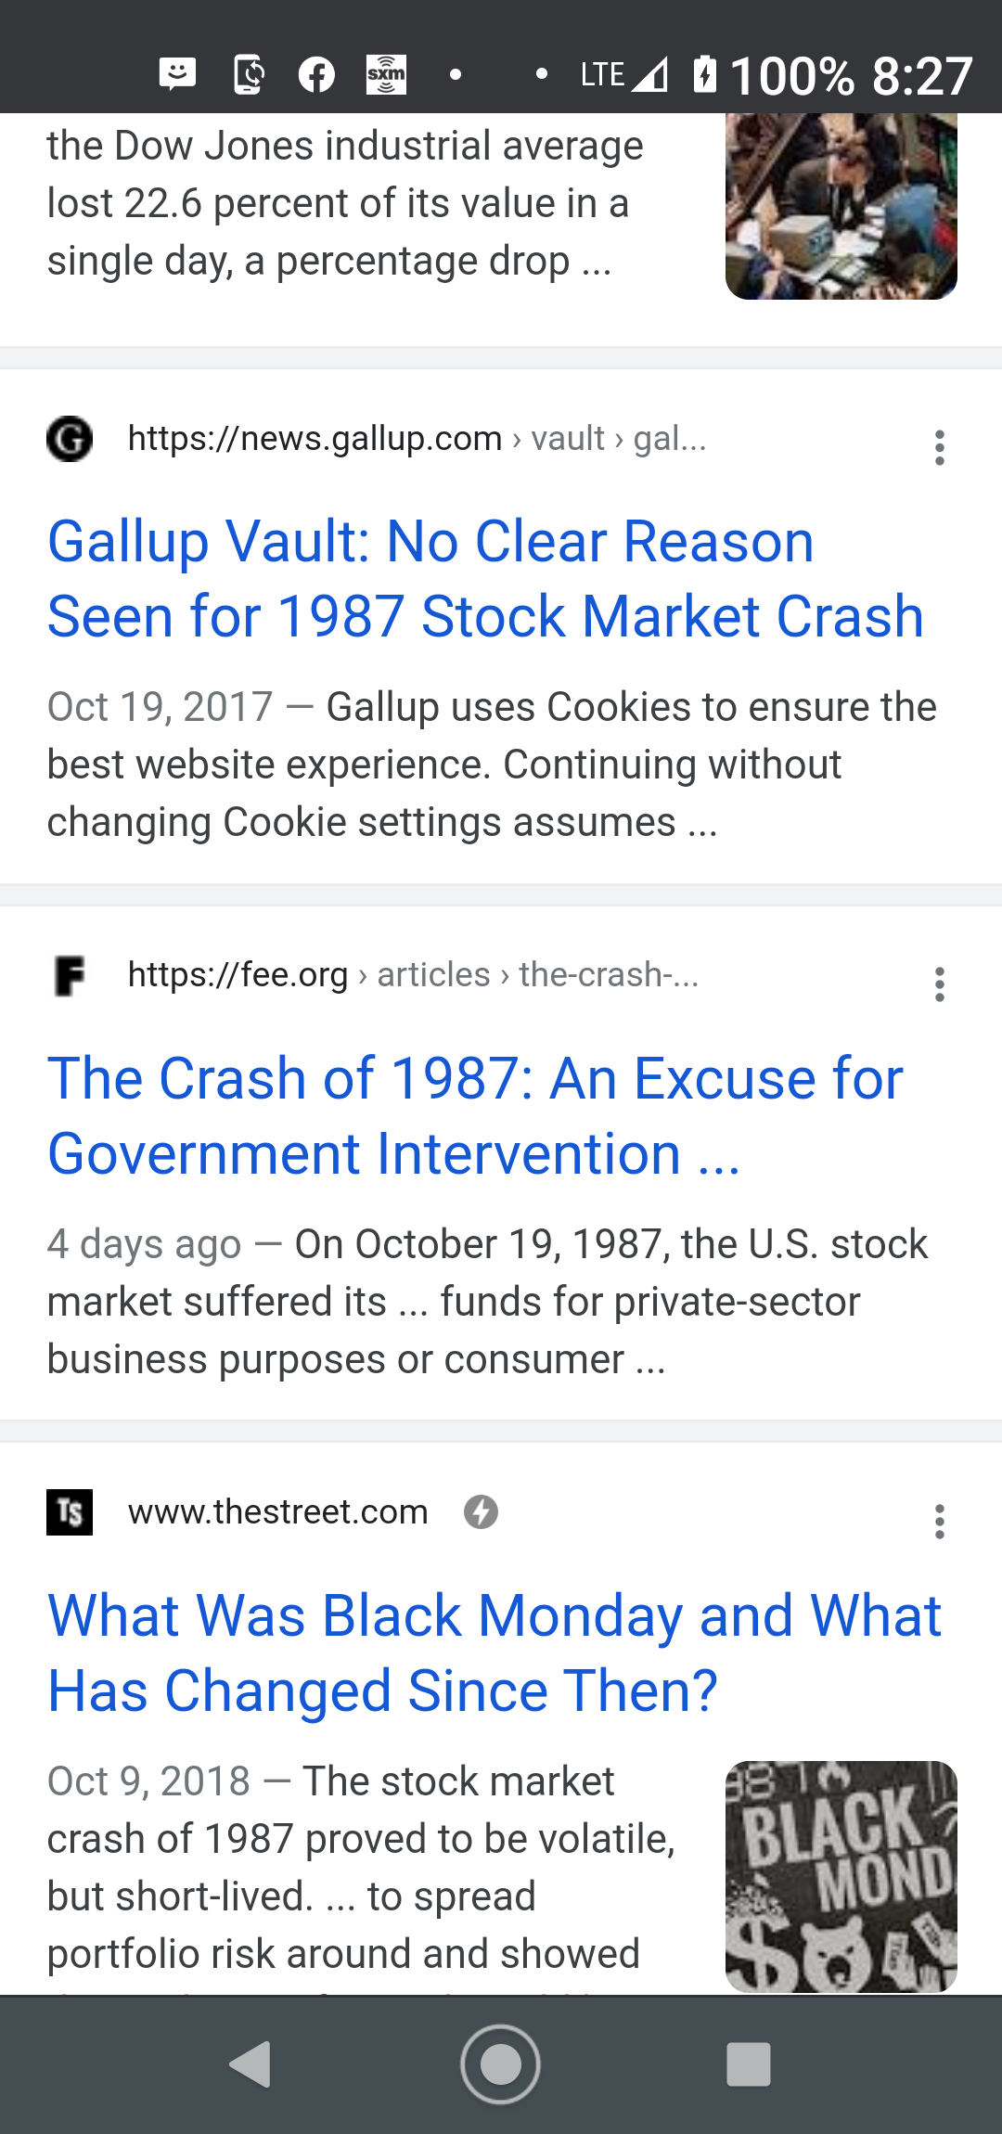The width and height of the screenshot is (1002, 2134).
Task: Tap the Black Monday thumbnail image
Action: click(841, 1876)
